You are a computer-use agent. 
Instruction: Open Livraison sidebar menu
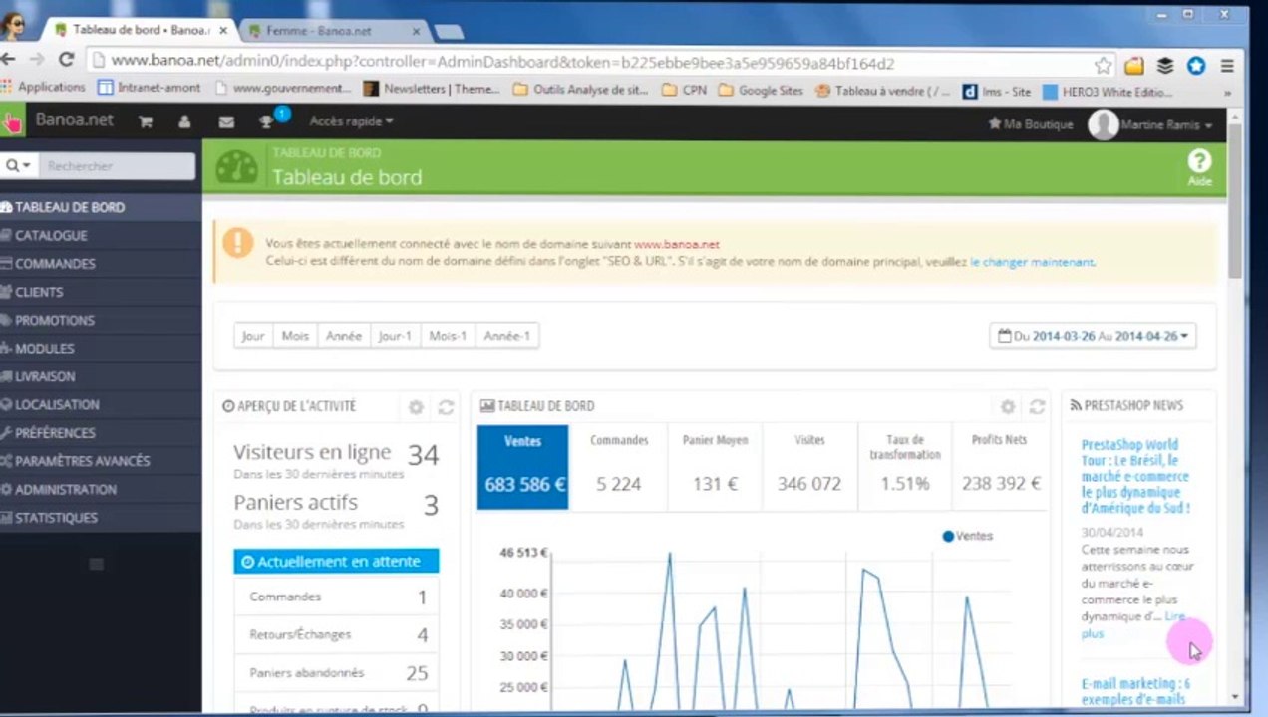tap(101, 376)
